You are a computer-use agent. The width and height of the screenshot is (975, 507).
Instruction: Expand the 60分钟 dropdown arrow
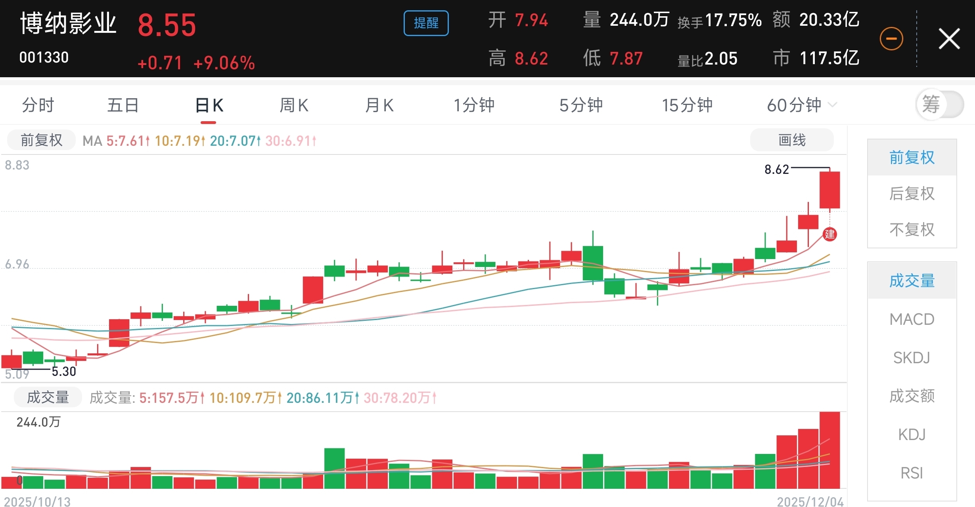833,105
